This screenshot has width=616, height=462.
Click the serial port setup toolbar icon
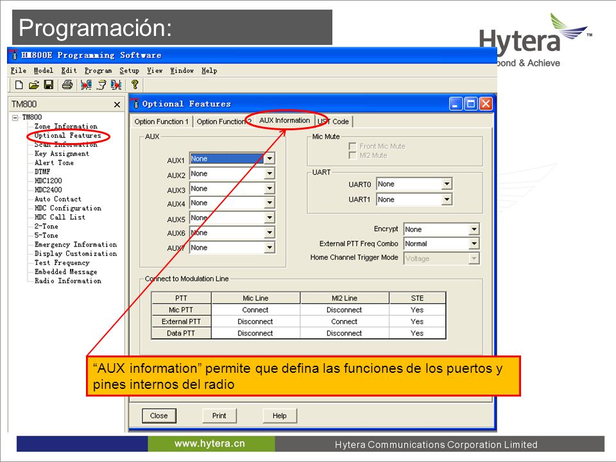coord(101,85)
